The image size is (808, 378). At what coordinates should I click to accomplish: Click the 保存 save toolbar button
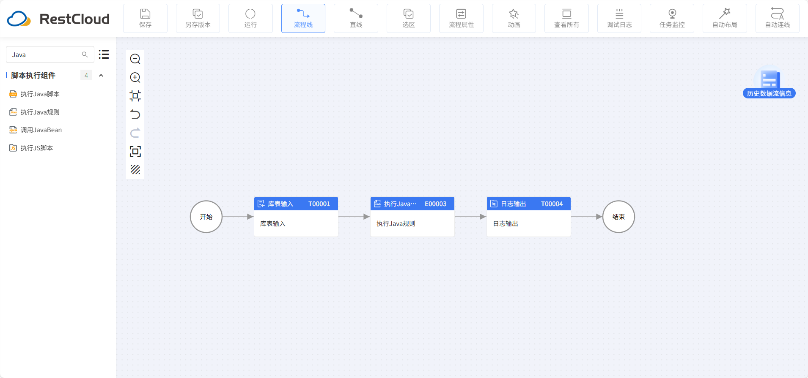coord(145,19)
